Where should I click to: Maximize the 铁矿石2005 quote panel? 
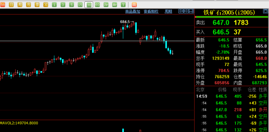[x=265, y=12]
